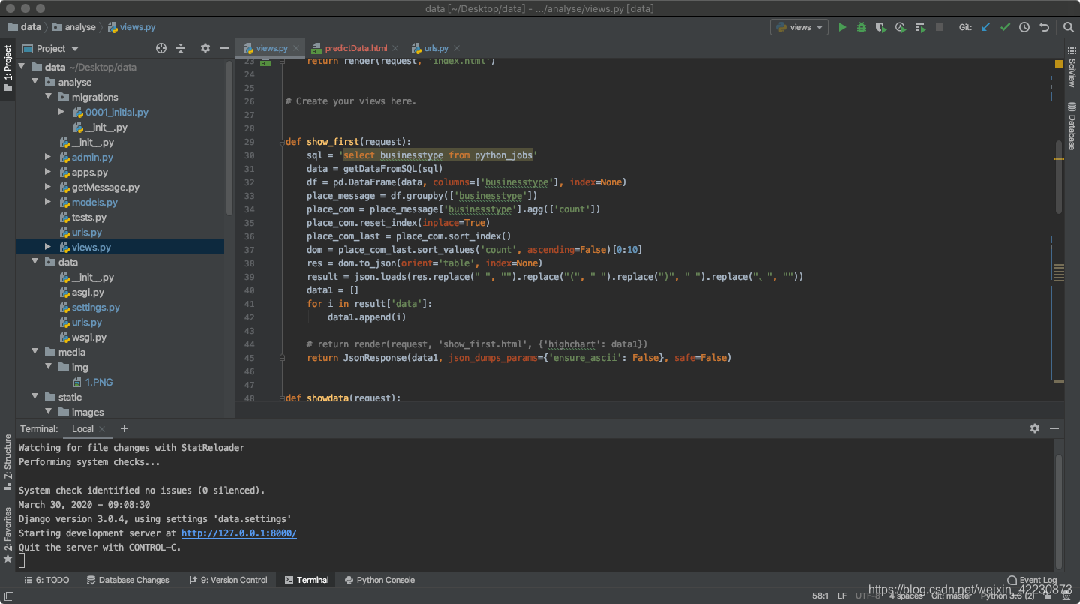Close the urls.py editor tab
This screenshot has height=604, width=1080.
(456, 48)
